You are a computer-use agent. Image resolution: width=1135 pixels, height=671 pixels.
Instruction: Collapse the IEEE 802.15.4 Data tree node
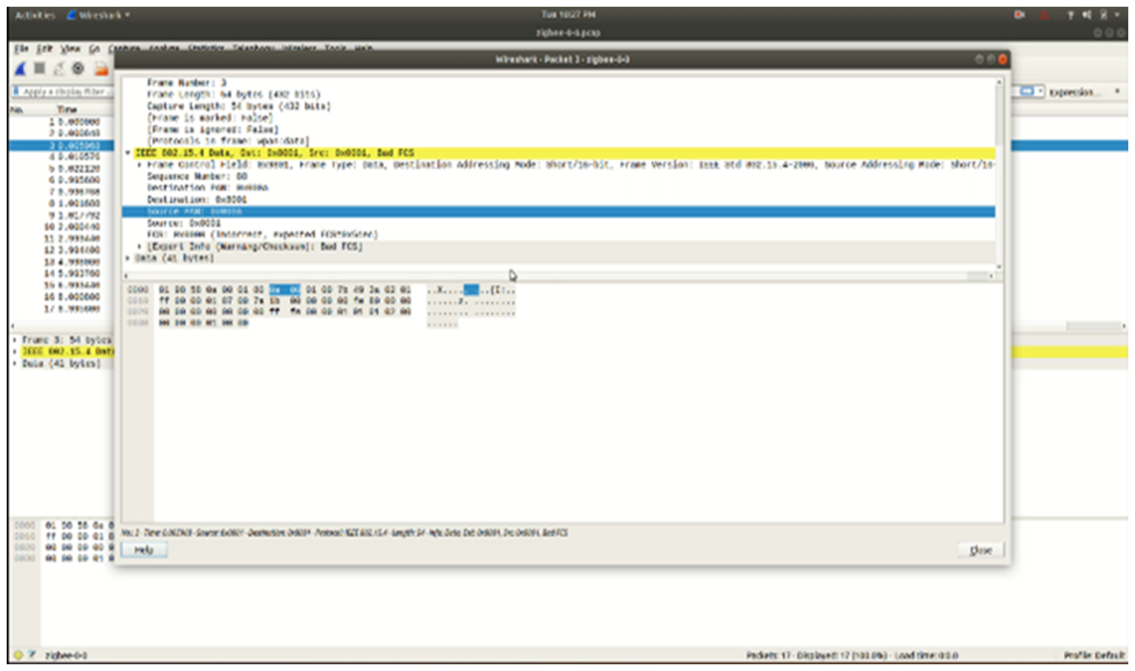coord(128,153)
